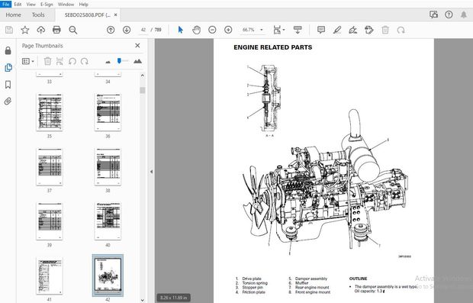Screen dimensions: 473x303
Task: Open the Attachments paperclip panel
Action: [x=8, y=101]
